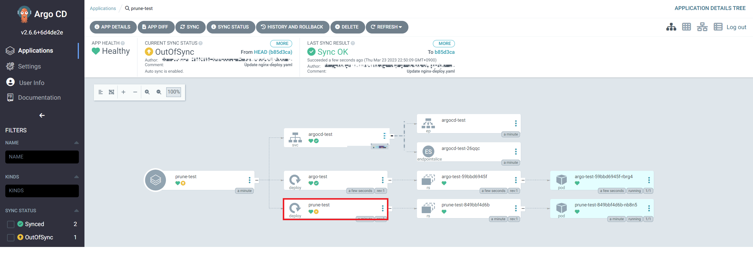The image size is (753, 254).
Task: Open HISTORY AND ROLLBACK
Action: point(292,27)
